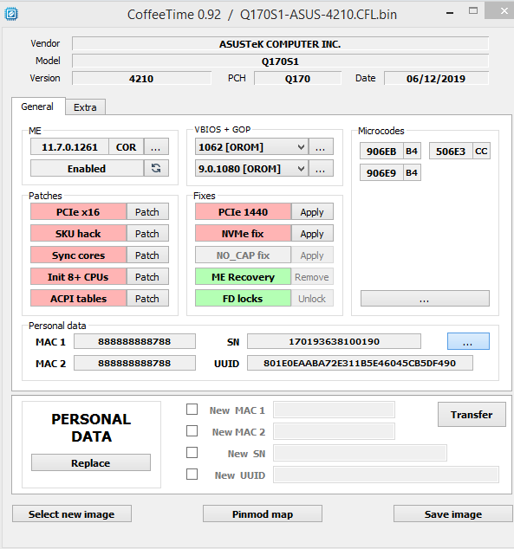Click the Transfer button
The image size is (514, 549).
[472, 415]
